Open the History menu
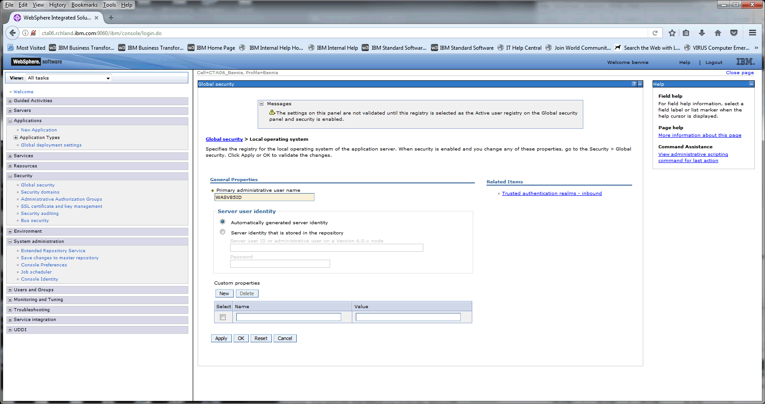 coord(58,5)
